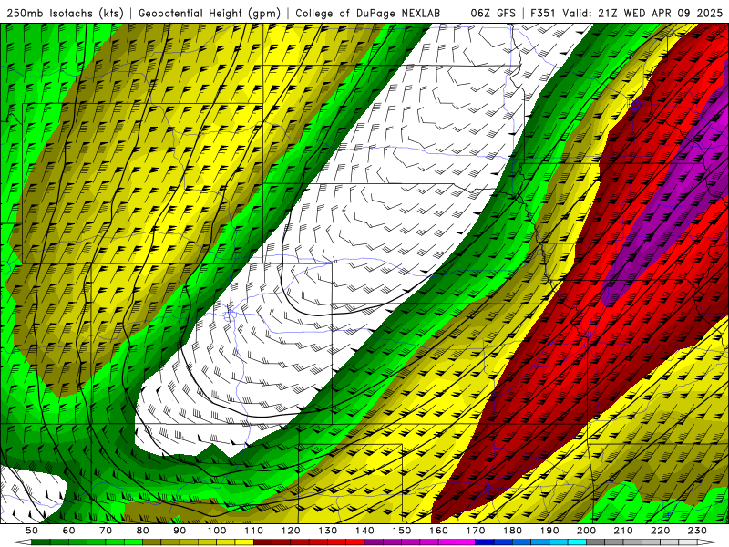
Task: Click the 'F351' forecast hour label
Action: [544, 14]
